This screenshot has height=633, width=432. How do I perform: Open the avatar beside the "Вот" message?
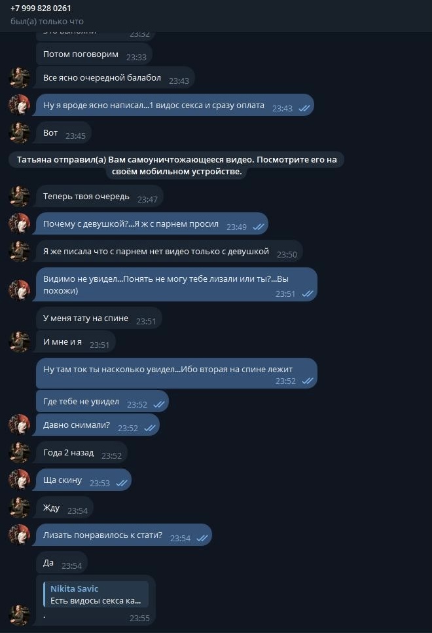click(20, 133)
